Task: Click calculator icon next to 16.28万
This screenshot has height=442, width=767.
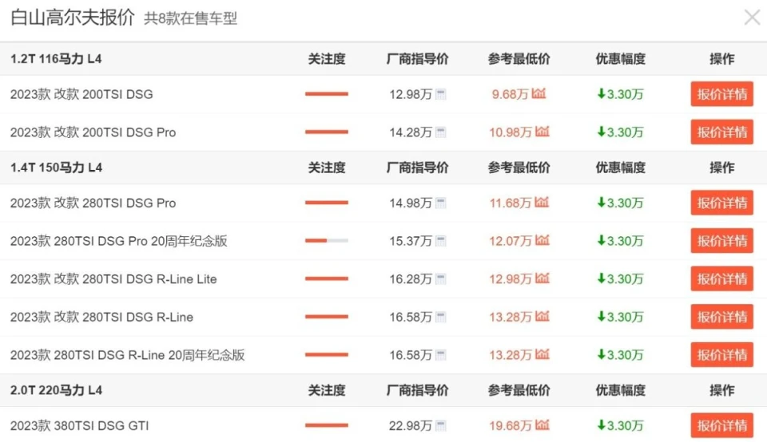Action: [441, 279]
